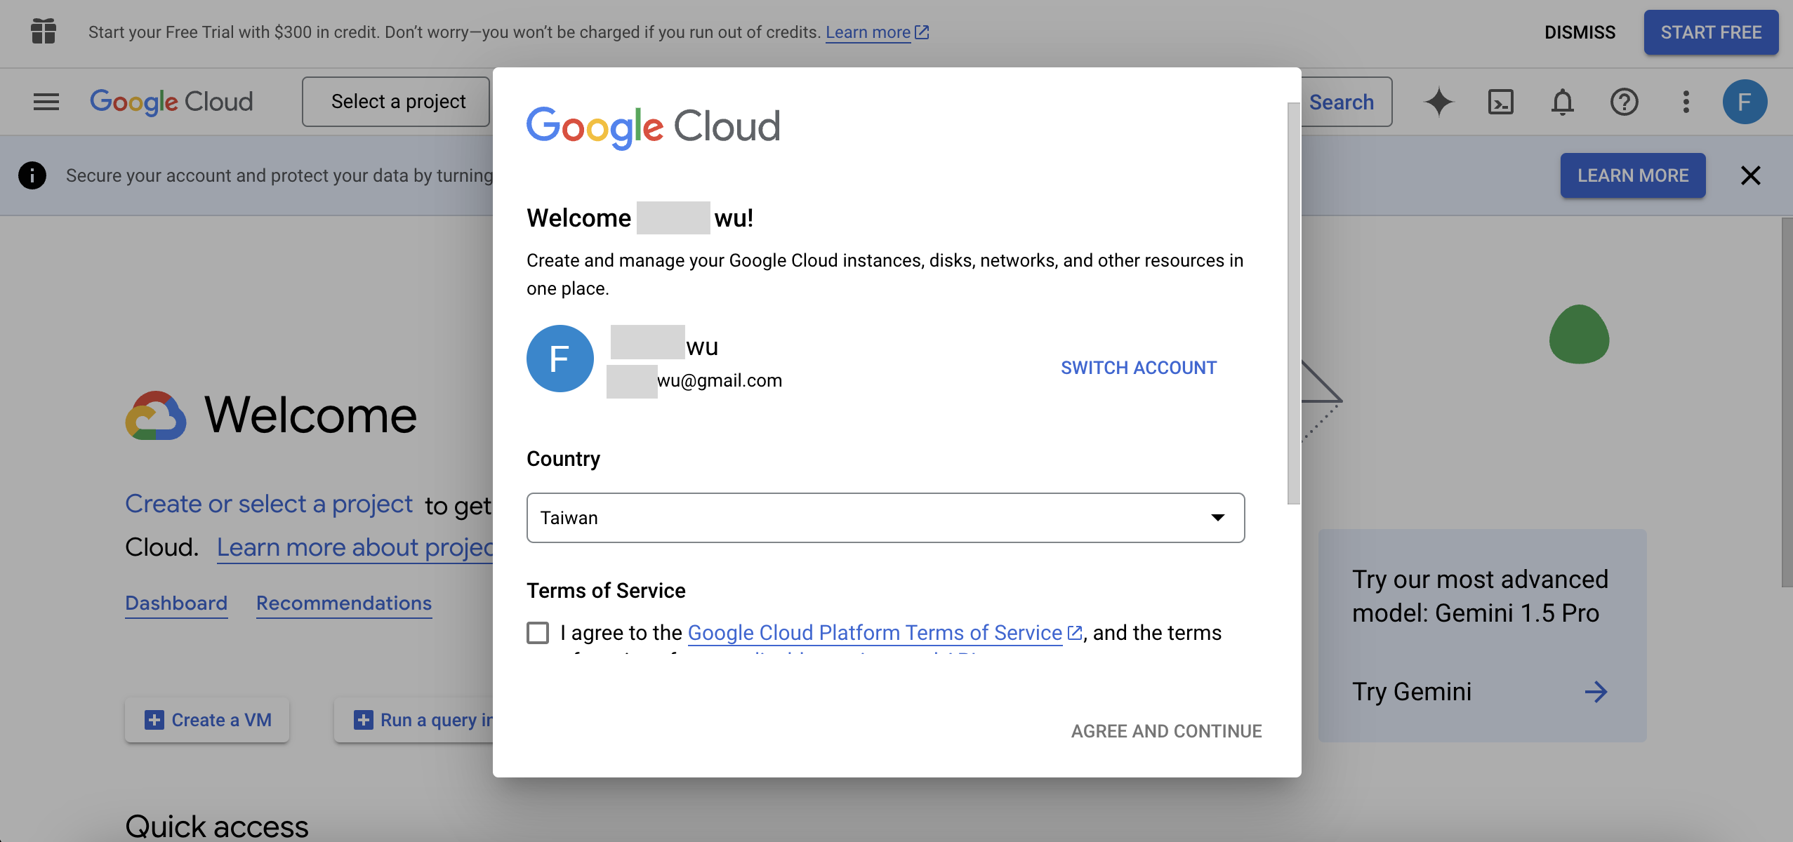This screenshot has width=1793, height=842.
Task: Switch to Recommendations tab
Action: tap(344, 603)
